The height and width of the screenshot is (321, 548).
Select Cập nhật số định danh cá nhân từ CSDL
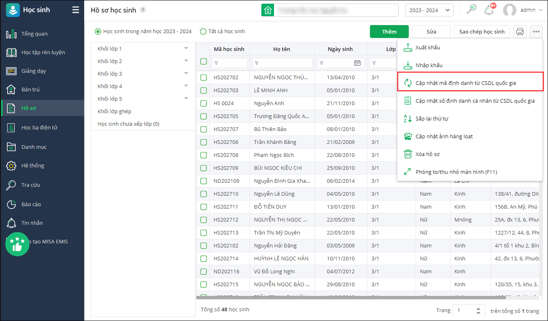[469, 101]
